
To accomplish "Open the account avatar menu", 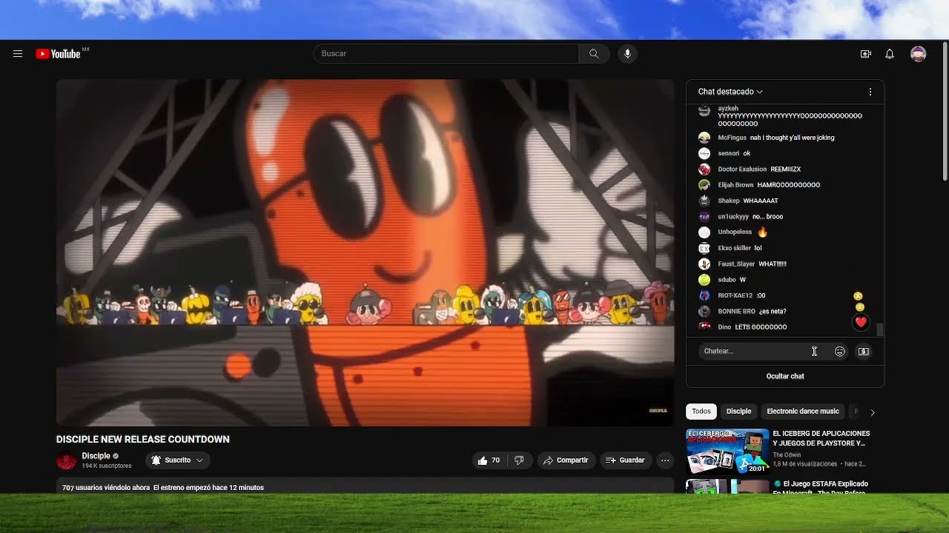I will pyautogui.click(x=919, y=53).
